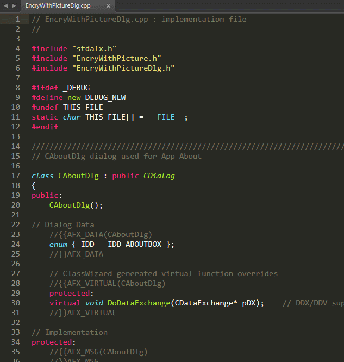Click the "EncryWithPicture.h" include string
This screenshot has width=344, height=362.
click(x=117, y=58)
